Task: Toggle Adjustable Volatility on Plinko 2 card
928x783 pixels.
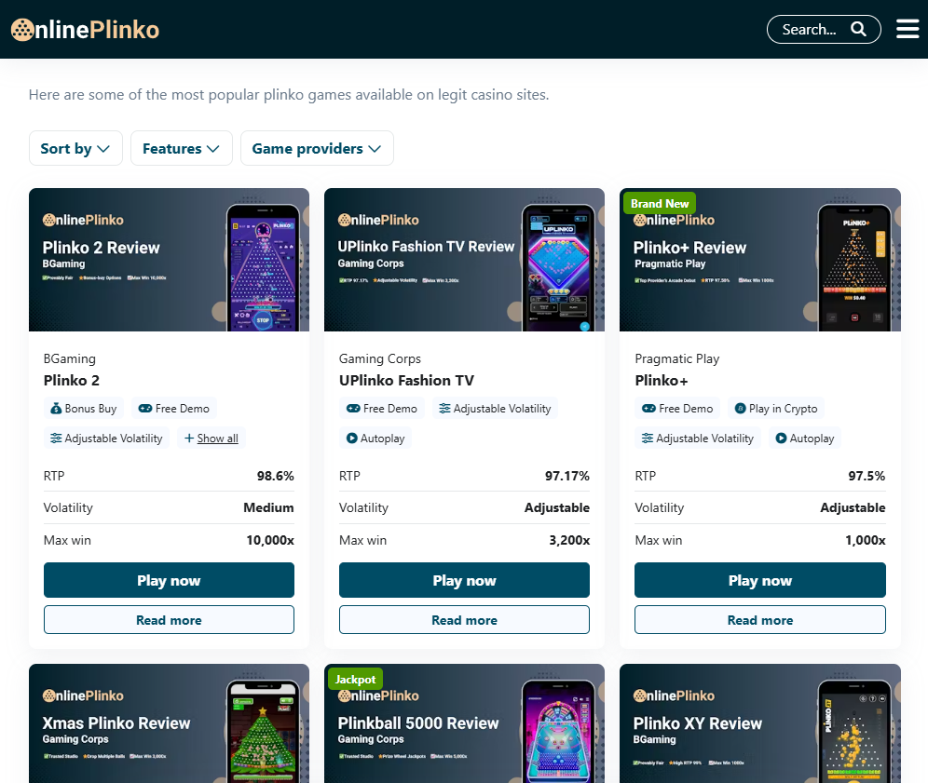Action: click(x=105, y=438)
